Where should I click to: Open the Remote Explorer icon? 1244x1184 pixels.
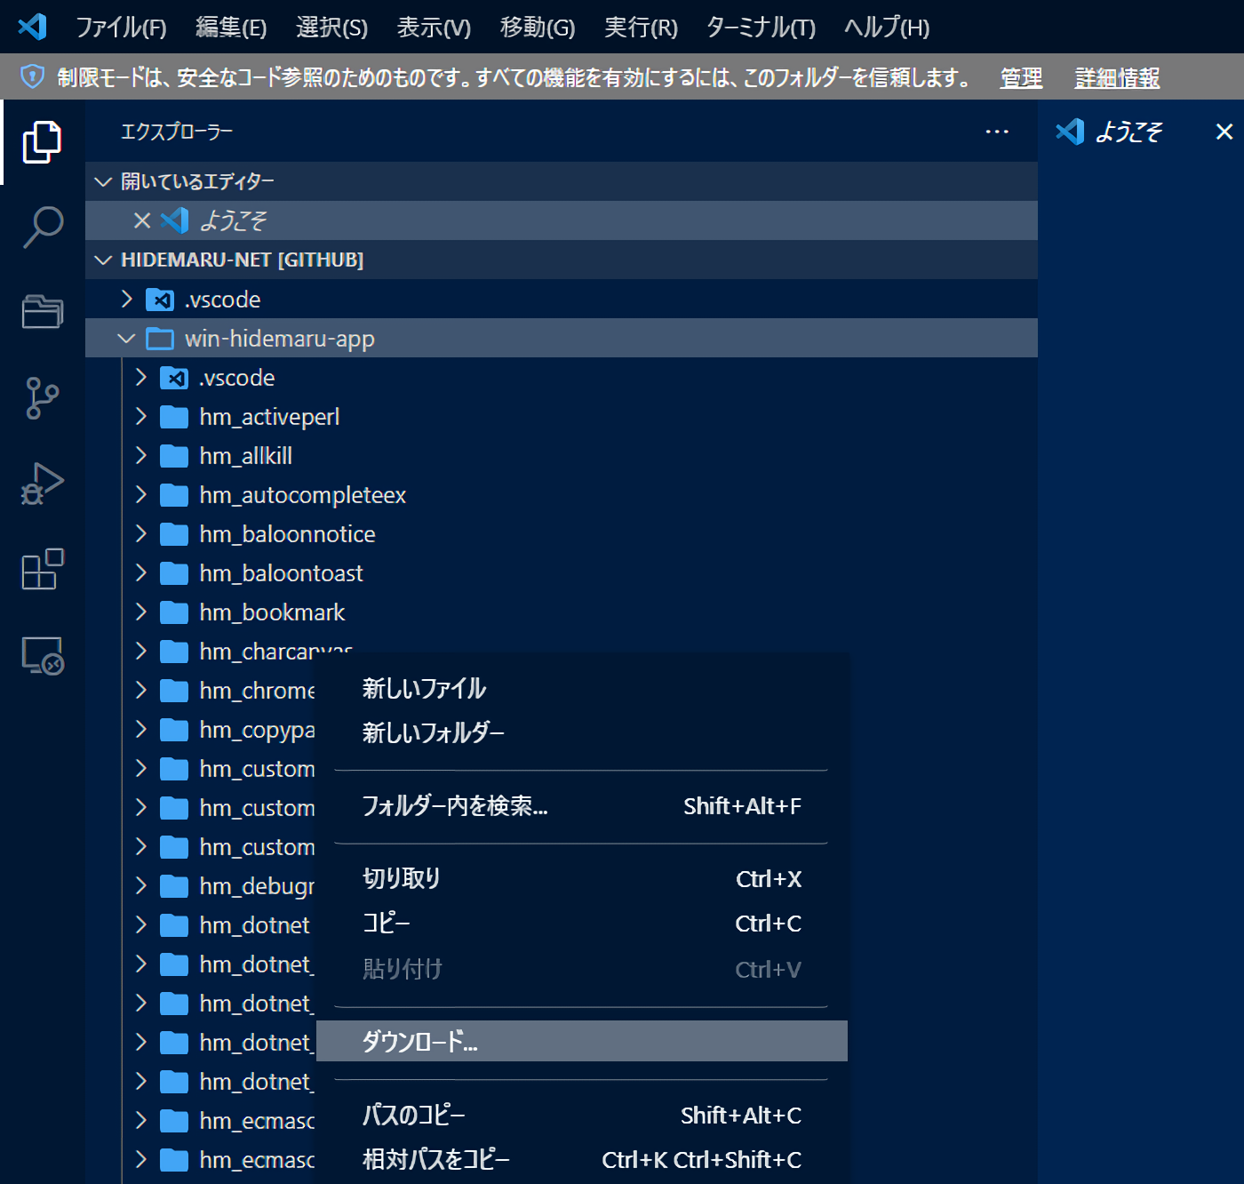point(42,656)
